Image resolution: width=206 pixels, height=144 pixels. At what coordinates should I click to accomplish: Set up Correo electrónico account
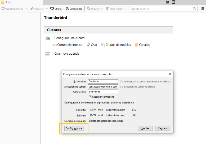click(x=68, y=45)
